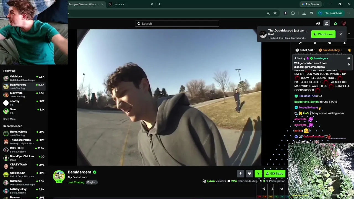Screen dimensions: 354x199
Task: Close the BamMargera Stream tab
Action: pyautogui.click(x=103, y=4)
